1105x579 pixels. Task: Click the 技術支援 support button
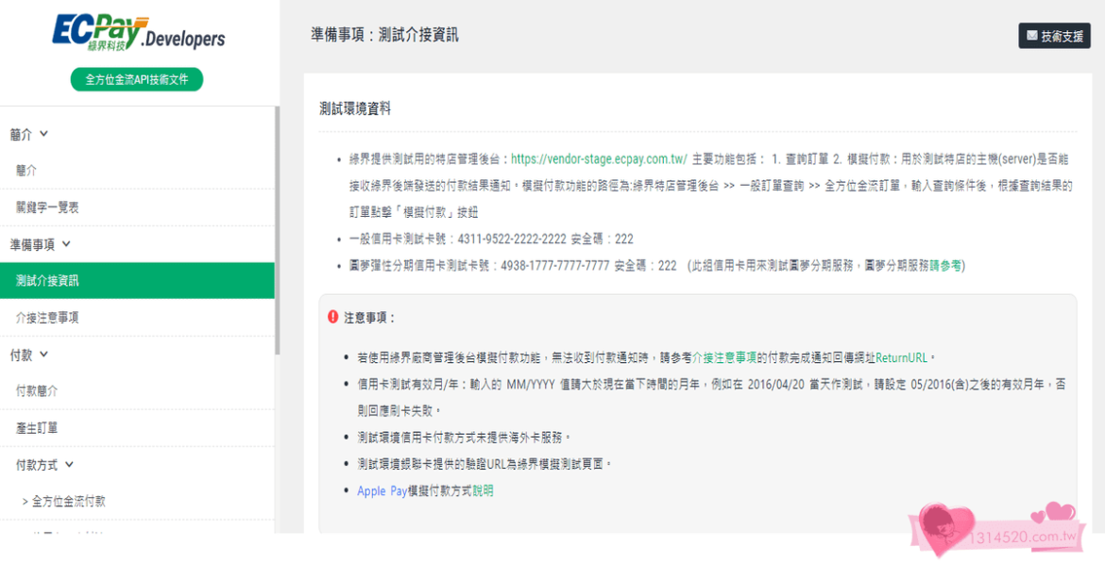tap(1055, 37)
